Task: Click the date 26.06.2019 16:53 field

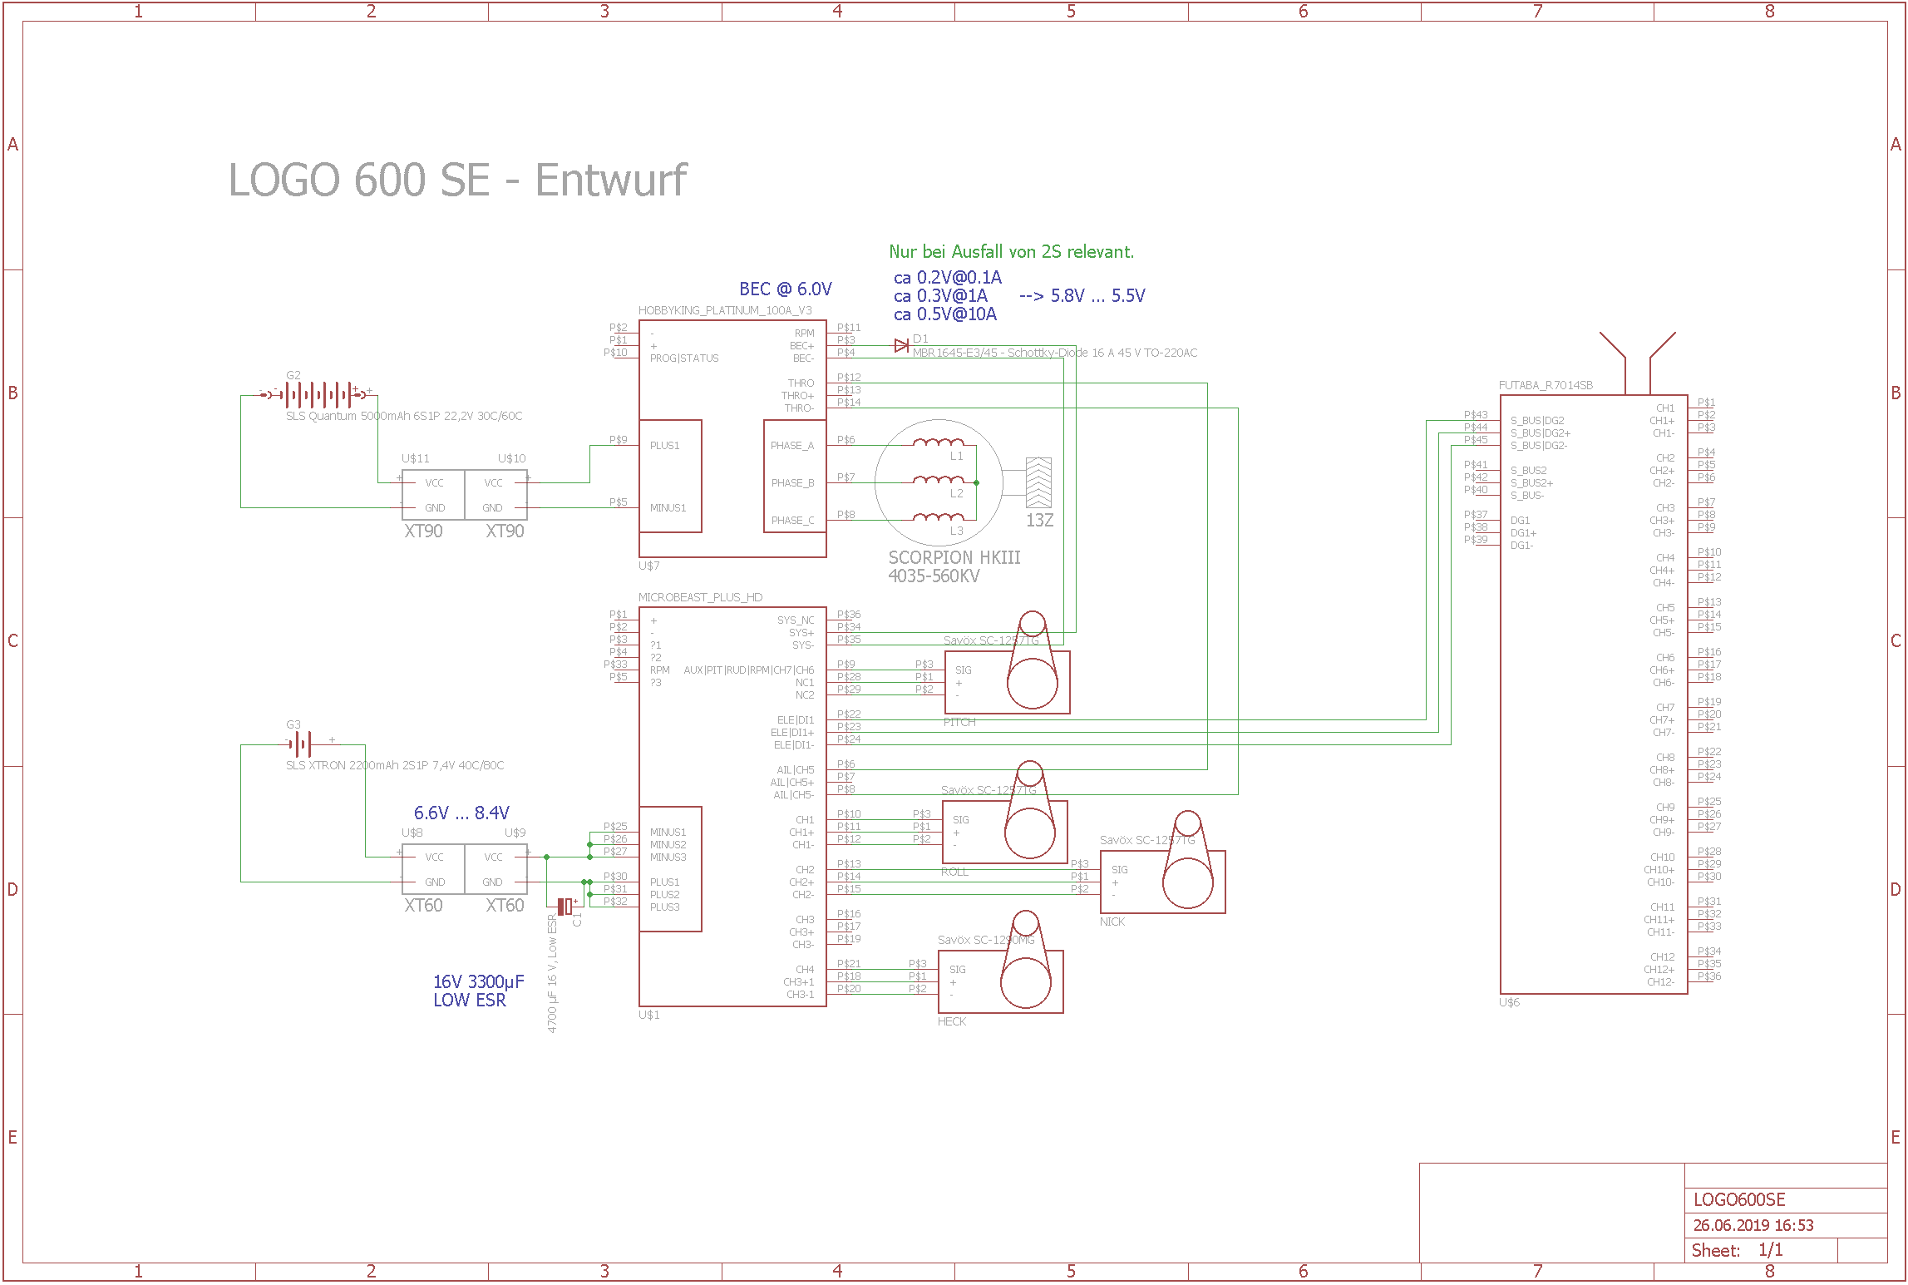Action: (1753, 1225)
